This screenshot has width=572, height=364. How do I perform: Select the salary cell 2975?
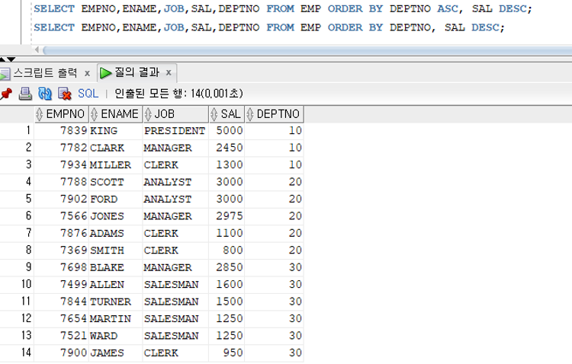coord(227,216)
